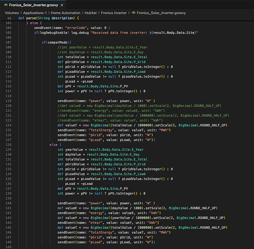Click errorCode string on line 104
254x249 pixels.
point(76,28)
